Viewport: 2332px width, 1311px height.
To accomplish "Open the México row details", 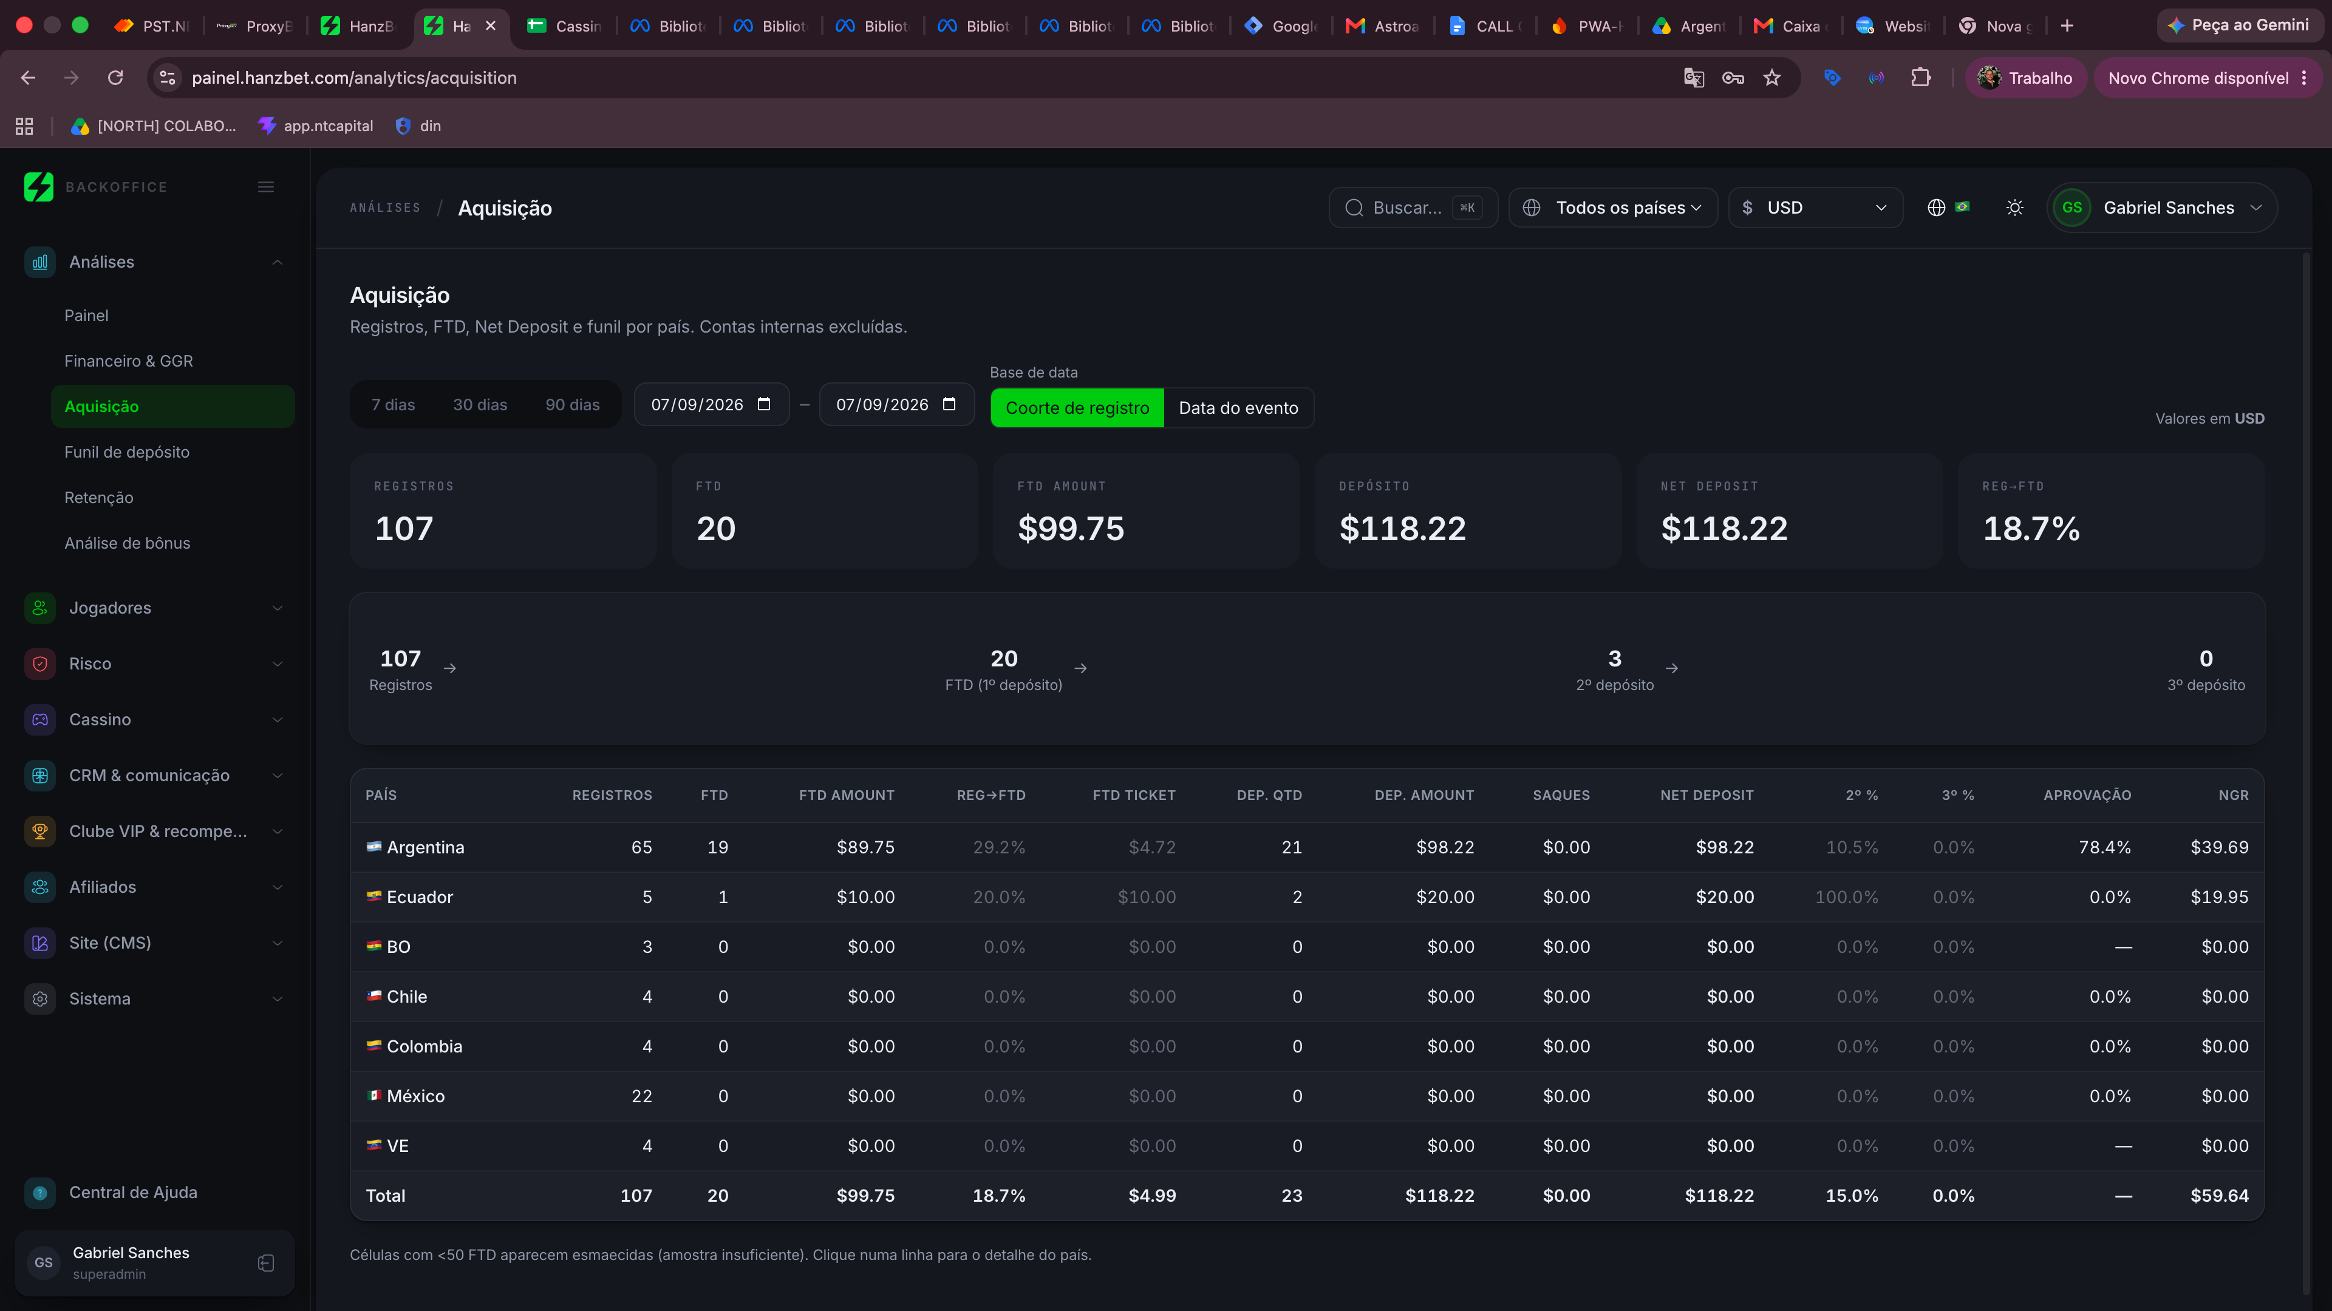I will [1307, 1096].
